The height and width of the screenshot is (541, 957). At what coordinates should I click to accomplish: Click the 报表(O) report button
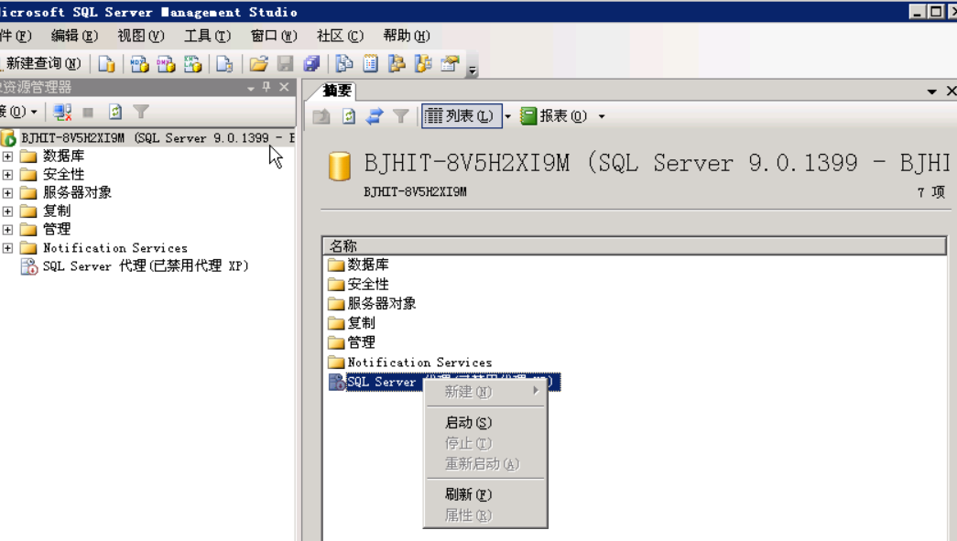pyautogui.click(x=553, y=116)
